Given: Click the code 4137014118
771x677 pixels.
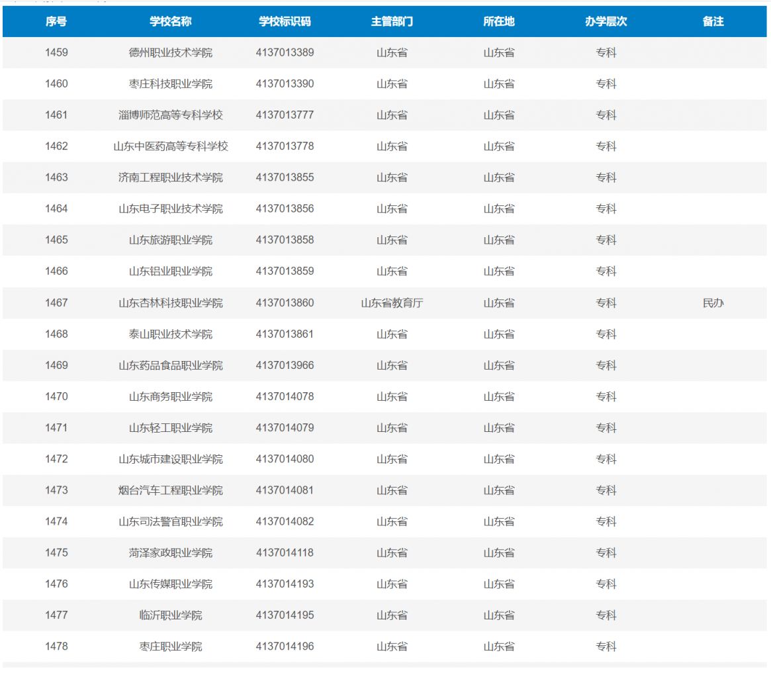Looking at the screenshot, I should coord(285,552).
